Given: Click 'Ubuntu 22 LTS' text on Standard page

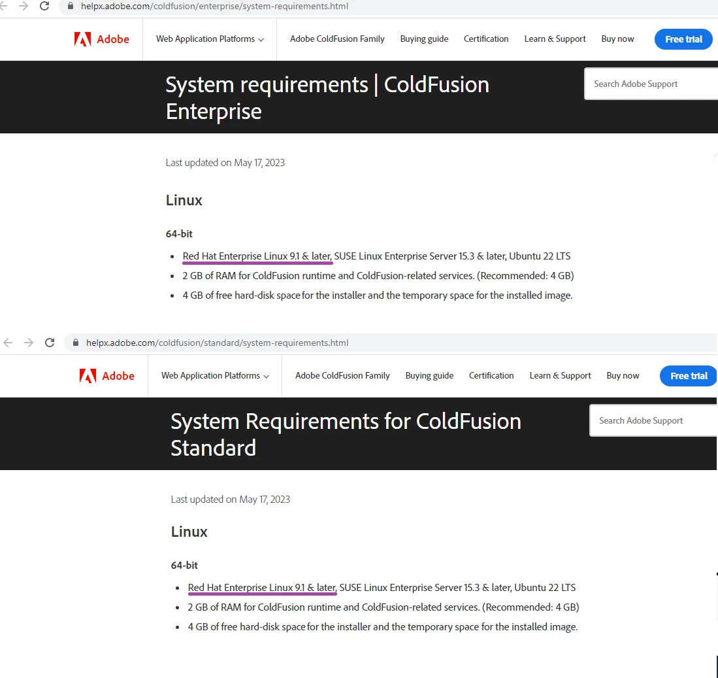Looking at the screenshot, I should point(545,588).
